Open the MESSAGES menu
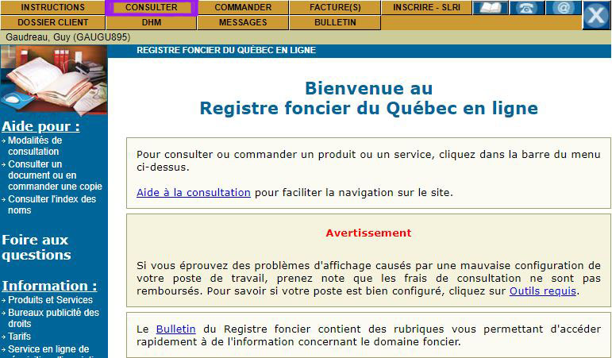 click(243, 23)
